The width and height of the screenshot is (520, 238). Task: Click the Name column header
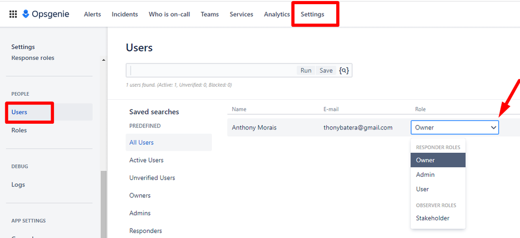pos(239,109)
